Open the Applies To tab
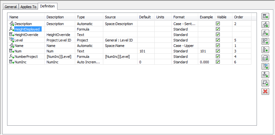 click(28, 7)
